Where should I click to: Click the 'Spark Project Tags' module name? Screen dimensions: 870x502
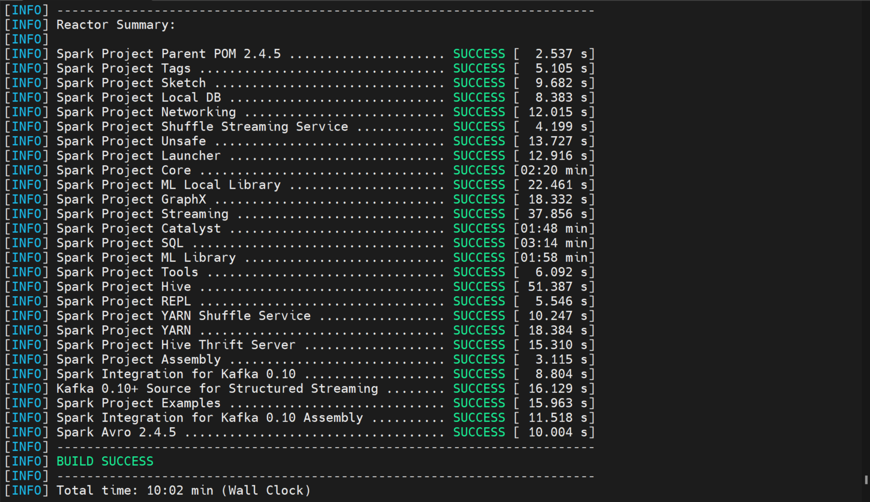pos(124,69)
